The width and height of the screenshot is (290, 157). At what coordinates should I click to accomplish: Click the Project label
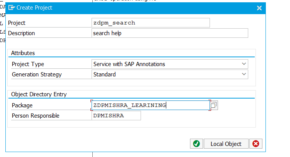pos(16,23)
